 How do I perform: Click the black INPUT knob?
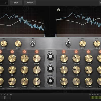coord(50,56)
